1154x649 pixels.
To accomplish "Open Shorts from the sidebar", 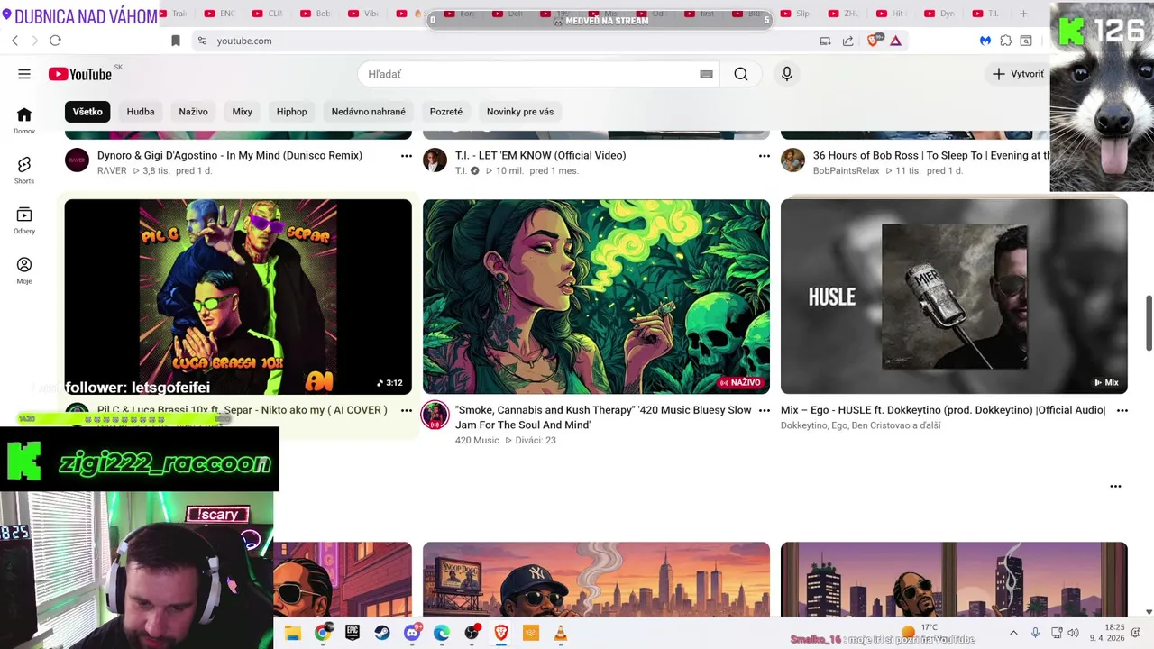I will pyautogui.click(x=24, y=170).
